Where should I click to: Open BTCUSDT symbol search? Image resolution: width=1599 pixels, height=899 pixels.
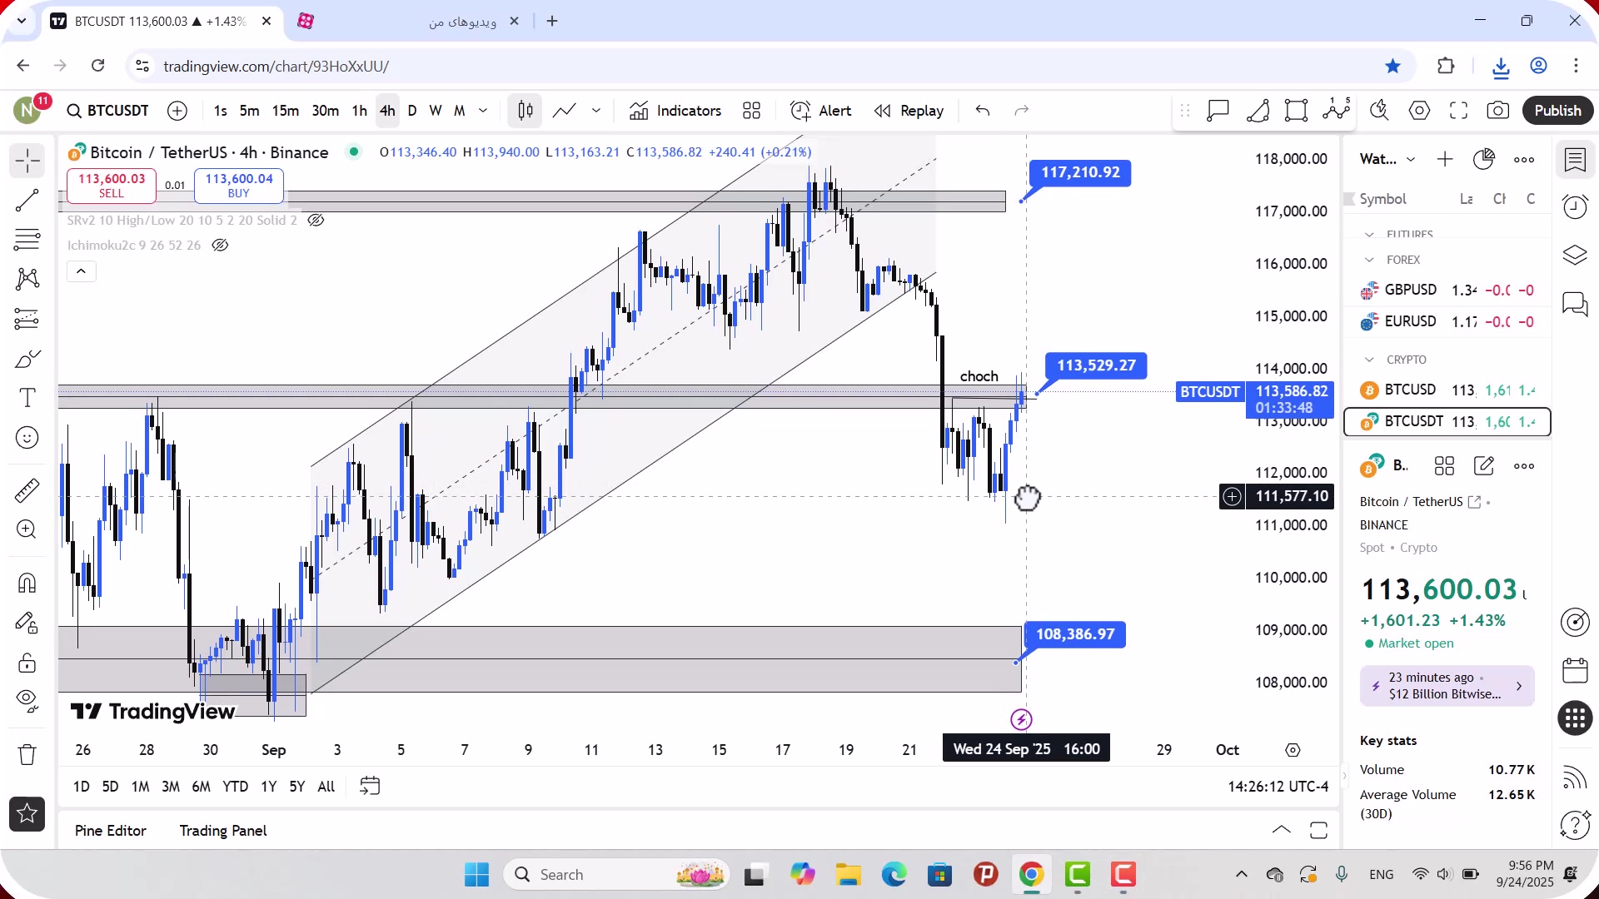(107, 111)
